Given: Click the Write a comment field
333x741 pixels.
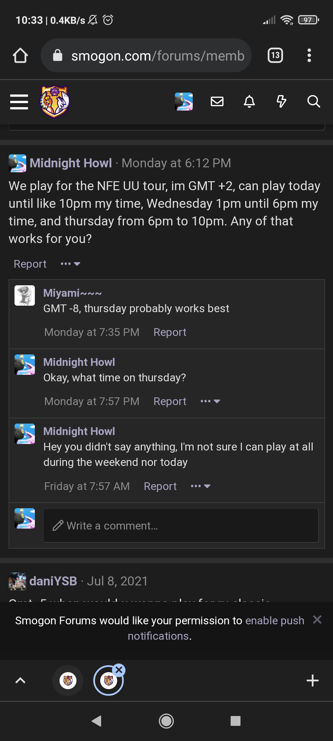Looking at the screenshot, I should (181, 525).
